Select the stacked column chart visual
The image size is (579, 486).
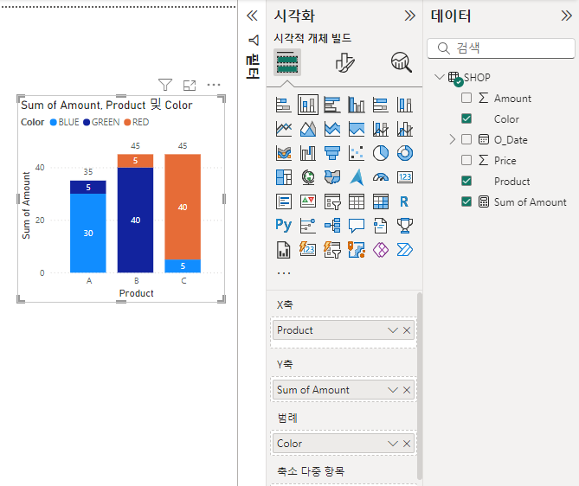pyautogui.click(x=308, y=105)
